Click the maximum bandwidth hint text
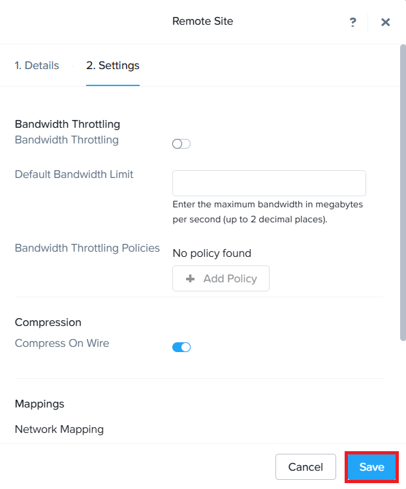Image resolution: width=406 pixels, height=489 pixels. pyautogui.click(x=268, y=212)
